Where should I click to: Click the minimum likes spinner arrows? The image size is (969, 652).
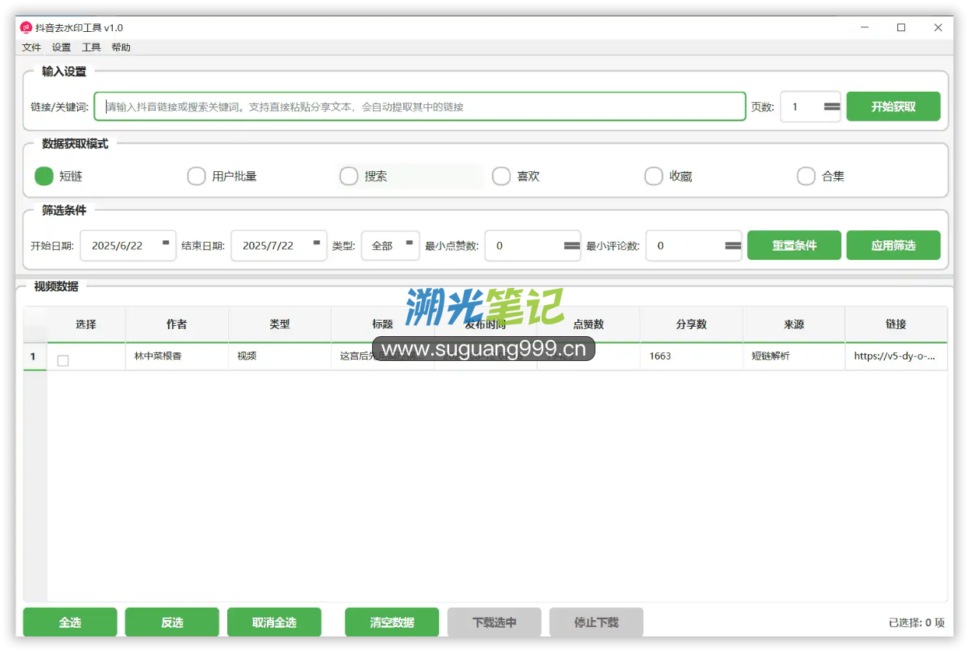(x=572, y=245)
